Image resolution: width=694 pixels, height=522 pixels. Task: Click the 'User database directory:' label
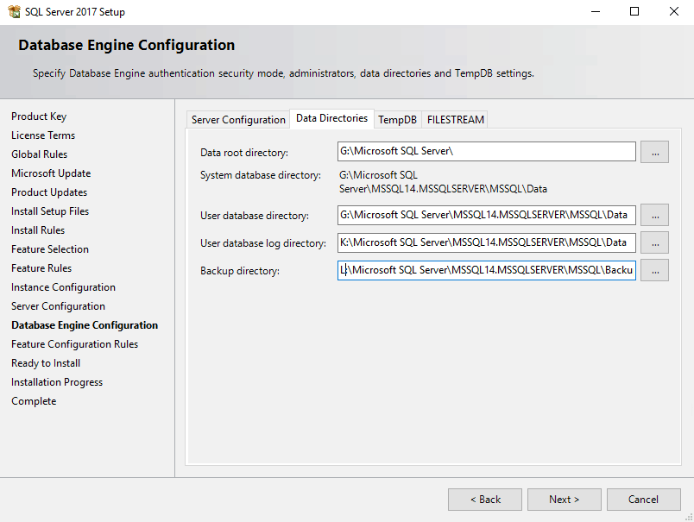(255, 216)
